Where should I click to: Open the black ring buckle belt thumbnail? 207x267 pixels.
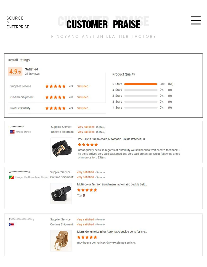61,193
